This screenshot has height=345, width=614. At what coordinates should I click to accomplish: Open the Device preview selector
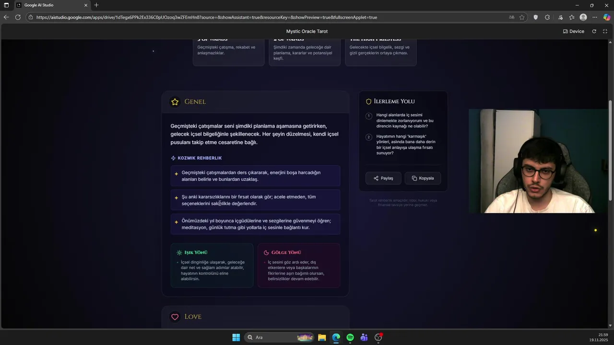point(574,31)
